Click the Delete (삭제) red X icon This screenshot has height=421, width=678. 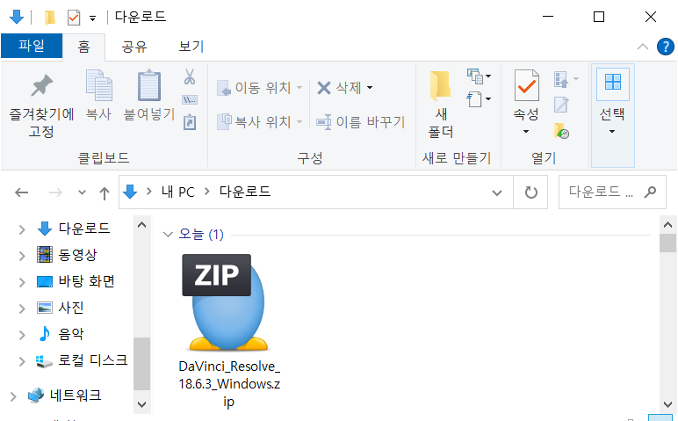324,88
